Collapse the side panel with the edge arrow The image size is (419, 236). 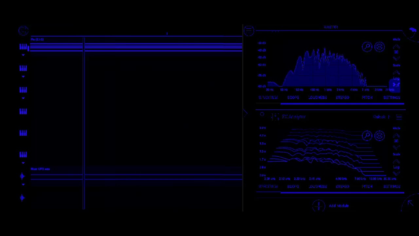(245, 114)
